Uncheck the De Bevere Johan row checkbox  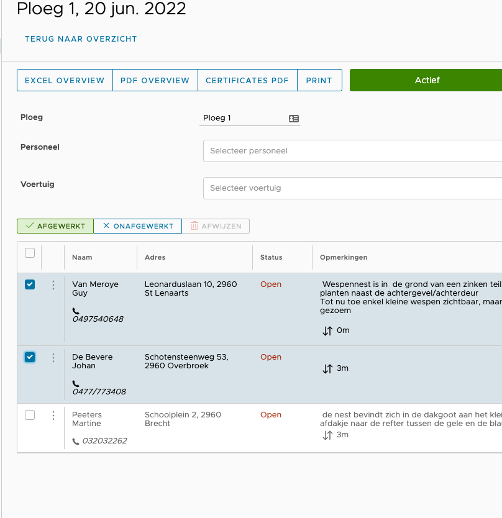(30, 357)
